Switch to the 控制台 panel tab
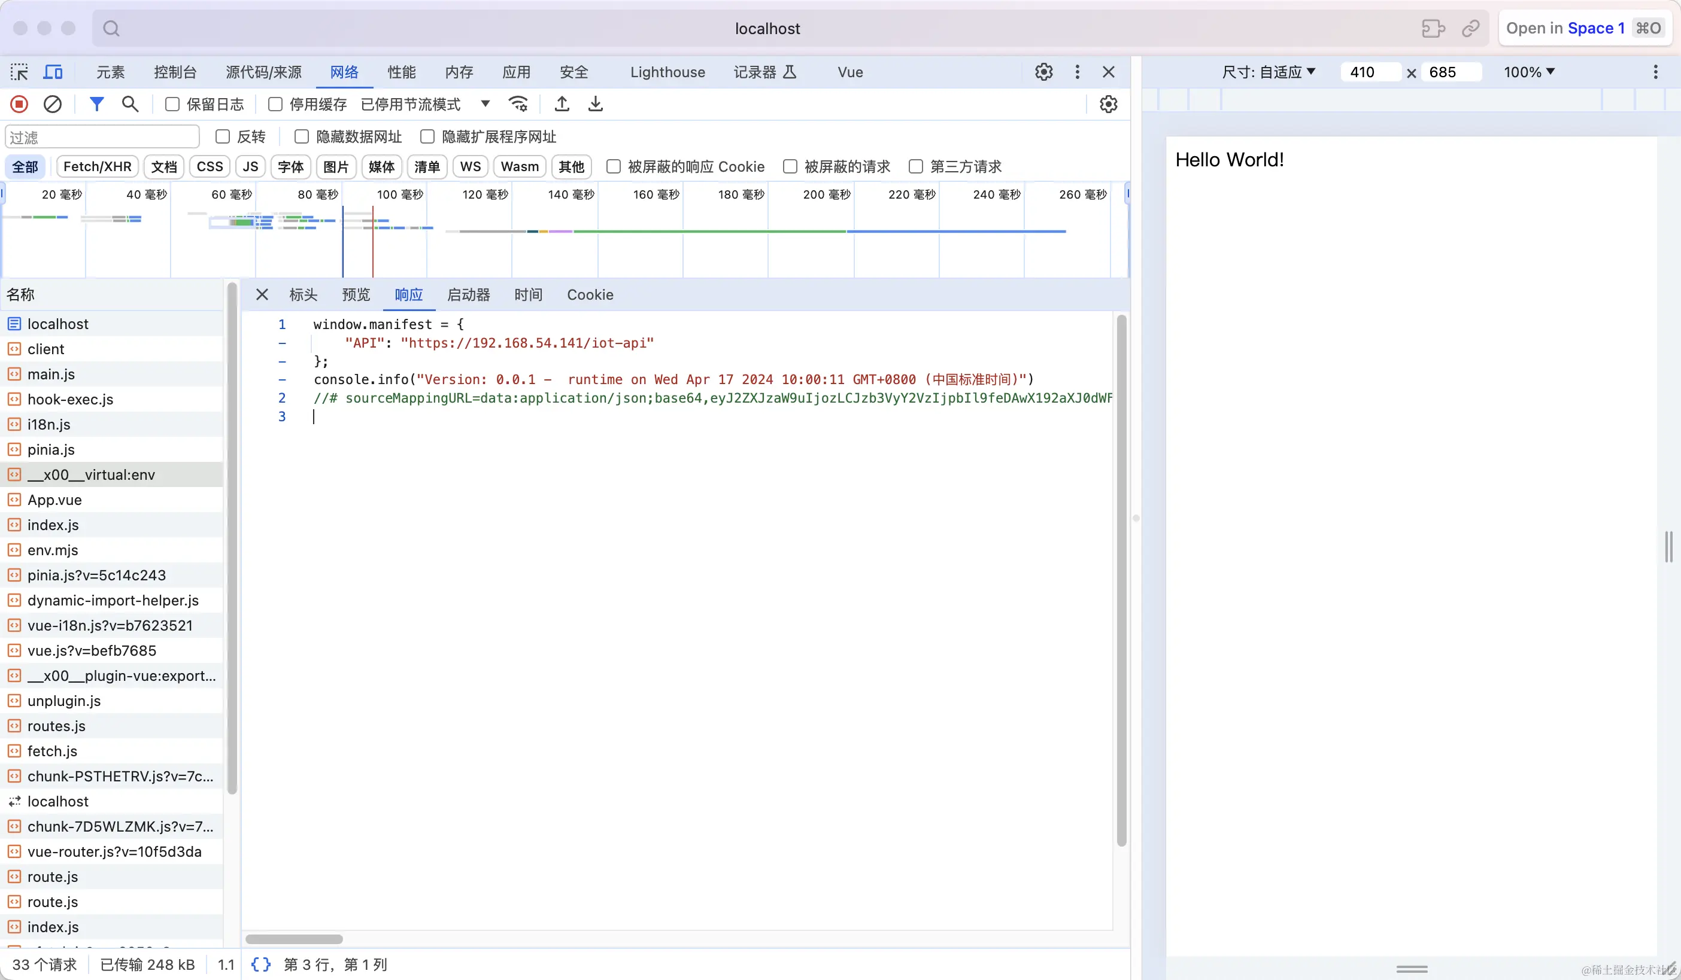 (175, 72)
